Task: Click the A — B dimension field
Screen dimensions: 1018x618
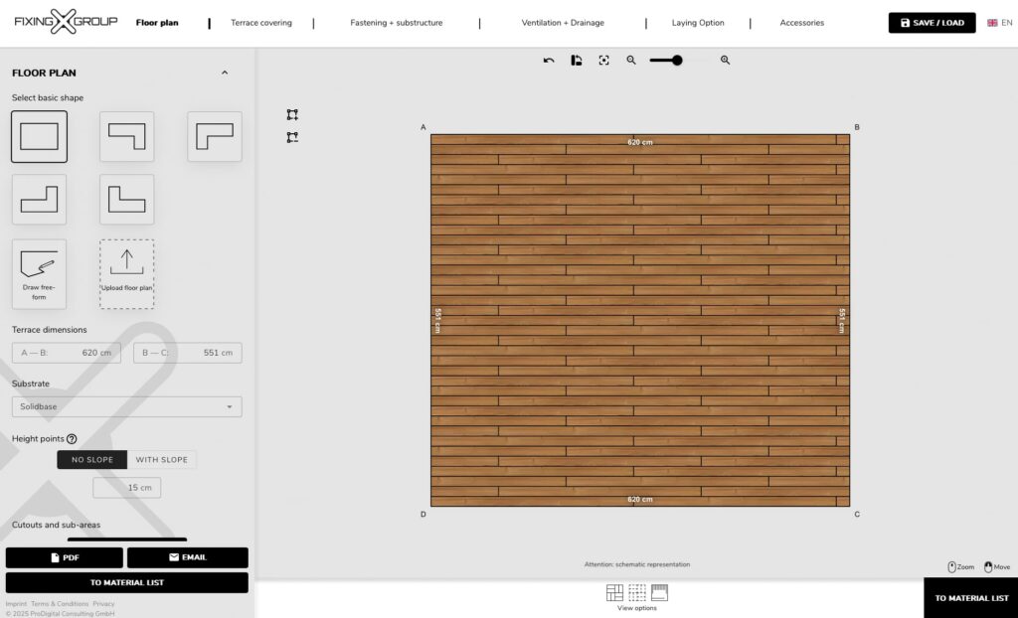Action: click(x=67, y=353)
